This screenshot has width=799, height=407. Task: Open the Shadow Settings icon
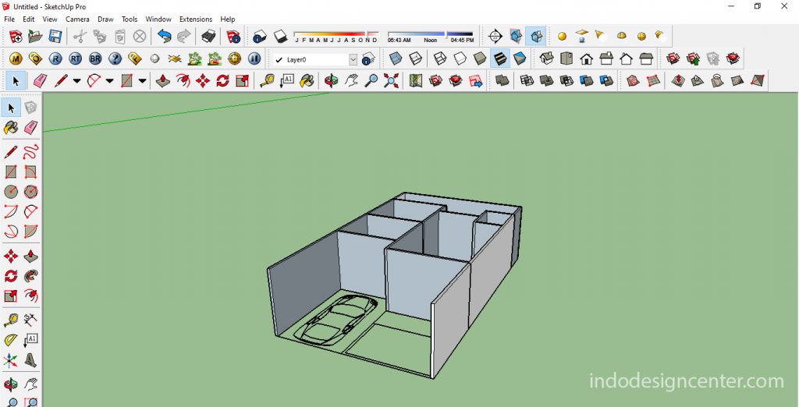click(260, 36)
